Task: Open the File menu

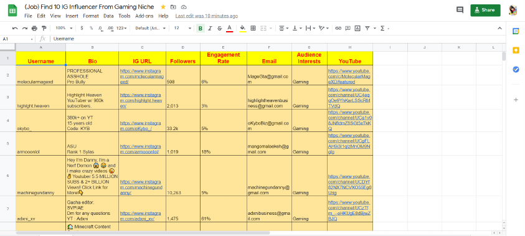Action: pos(28,16)
